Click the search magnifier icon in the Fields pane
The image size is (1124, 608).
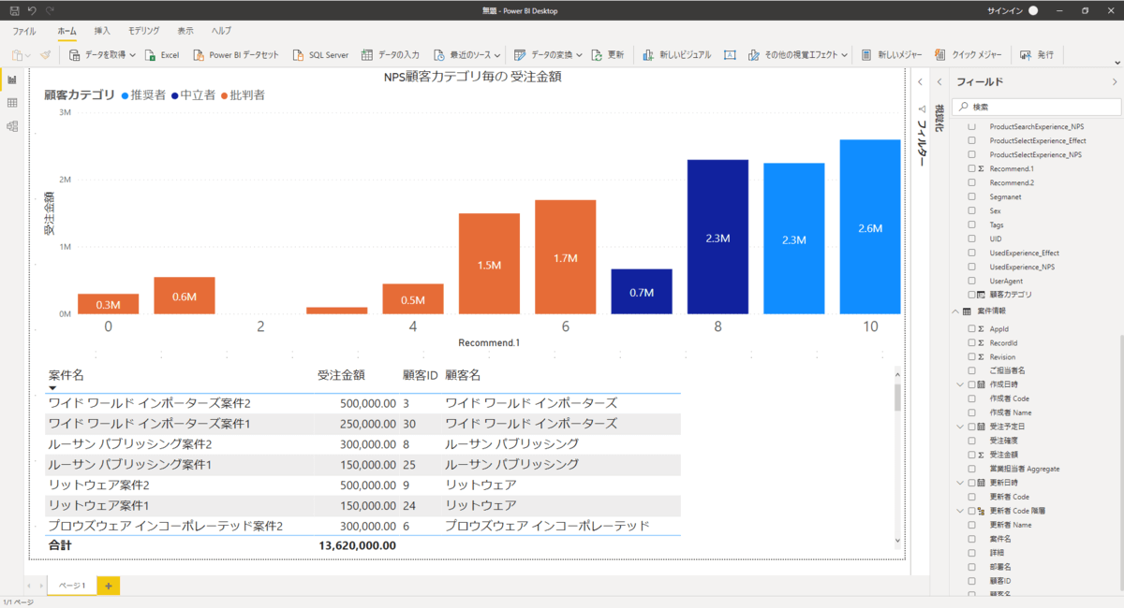(963, 107)
